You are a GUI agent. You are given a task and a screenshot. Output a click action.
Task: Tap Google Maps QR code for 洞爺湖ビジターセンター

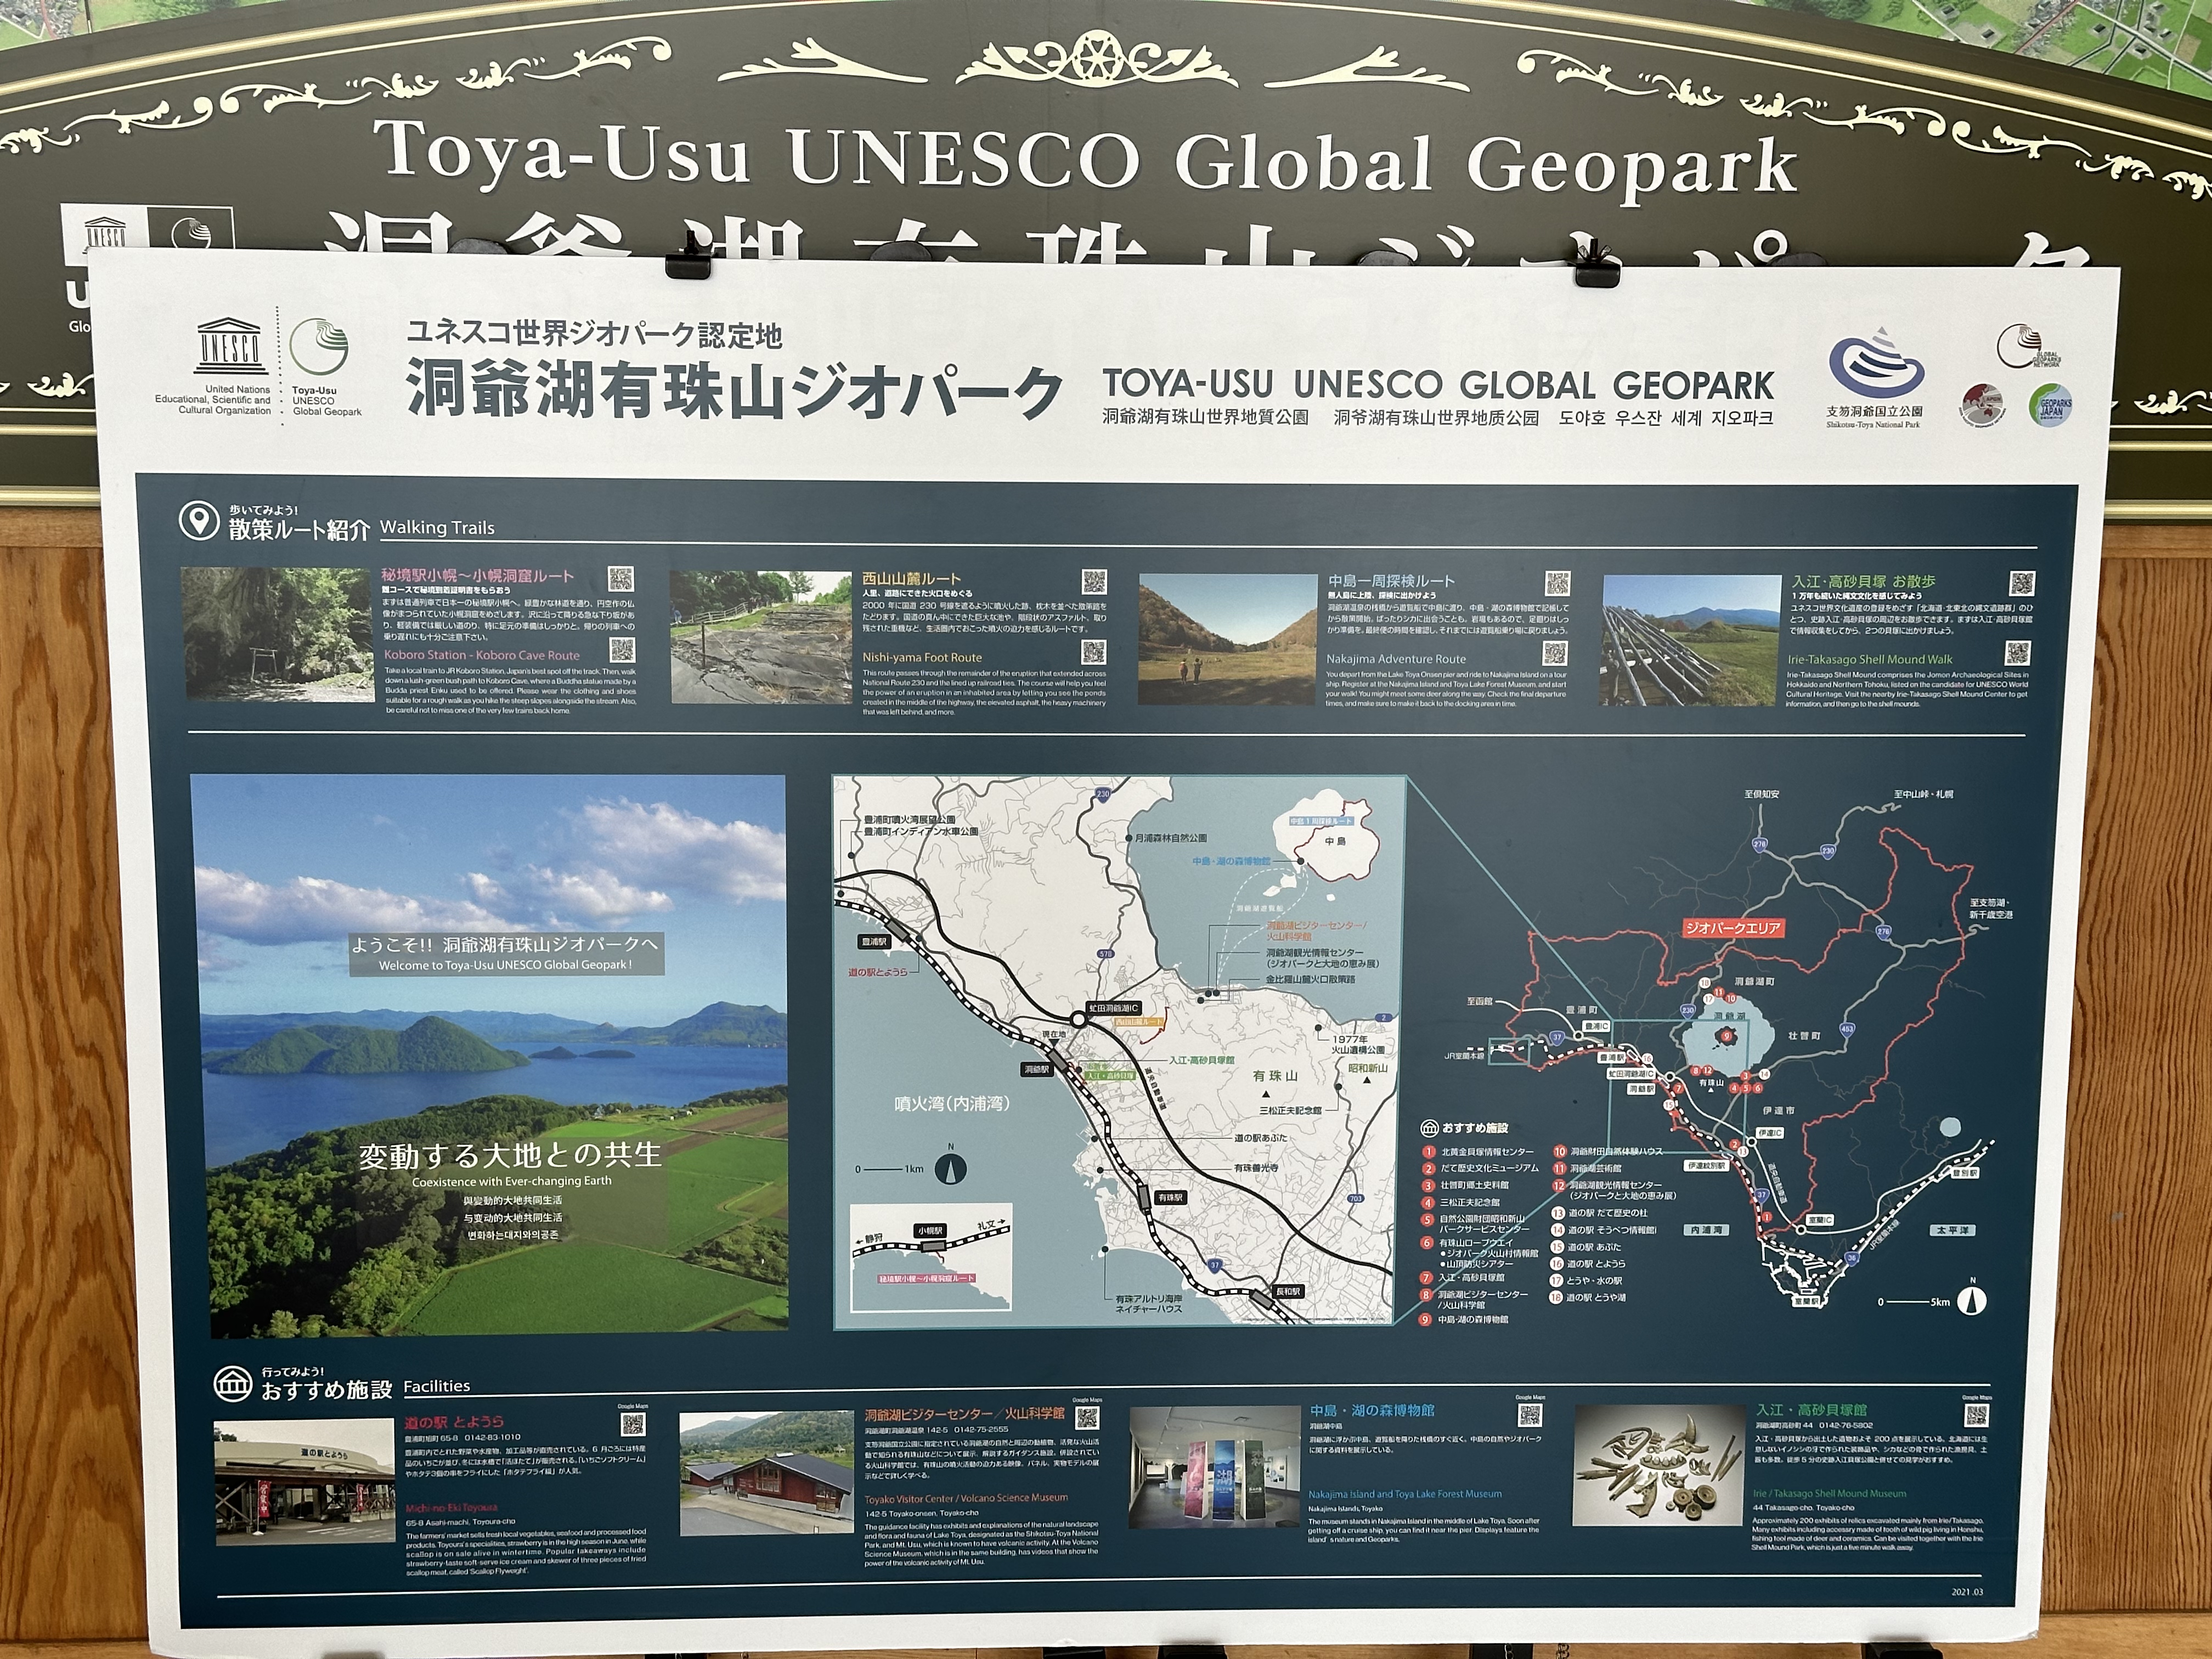click(x=1087, y=1418)
